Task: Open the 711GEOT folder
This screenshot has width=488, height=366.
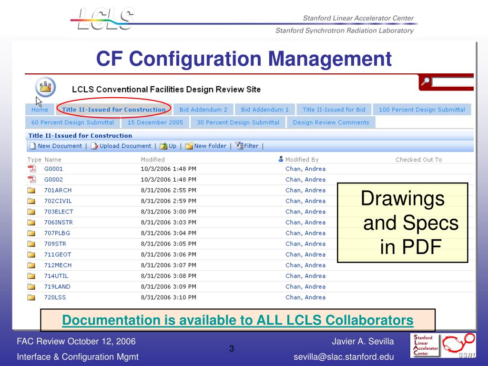Action: [x=58, y=254]
